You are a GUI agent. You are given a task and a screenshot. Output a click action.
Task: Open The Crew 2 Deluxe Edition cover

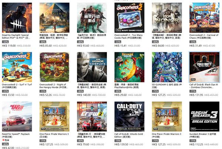92,116
